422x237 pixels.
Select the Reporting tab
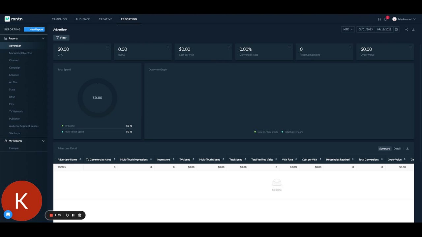129,19
